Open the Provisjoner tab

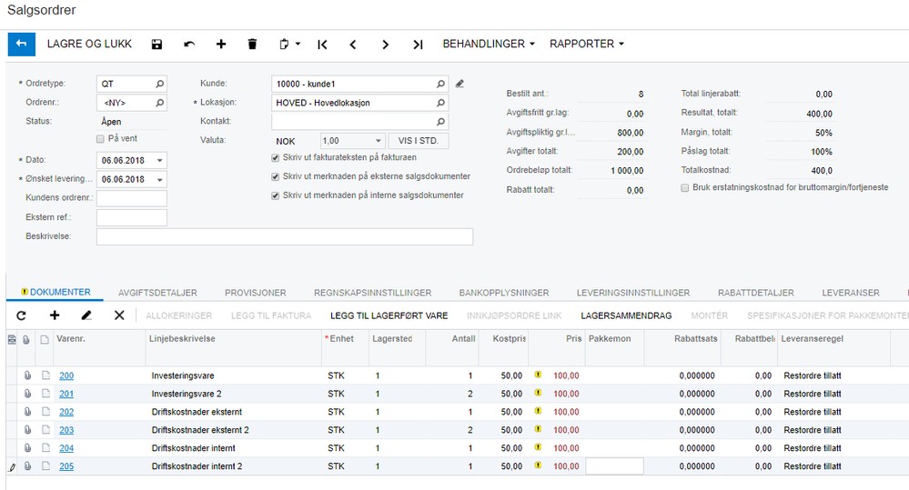click(256, 293)
